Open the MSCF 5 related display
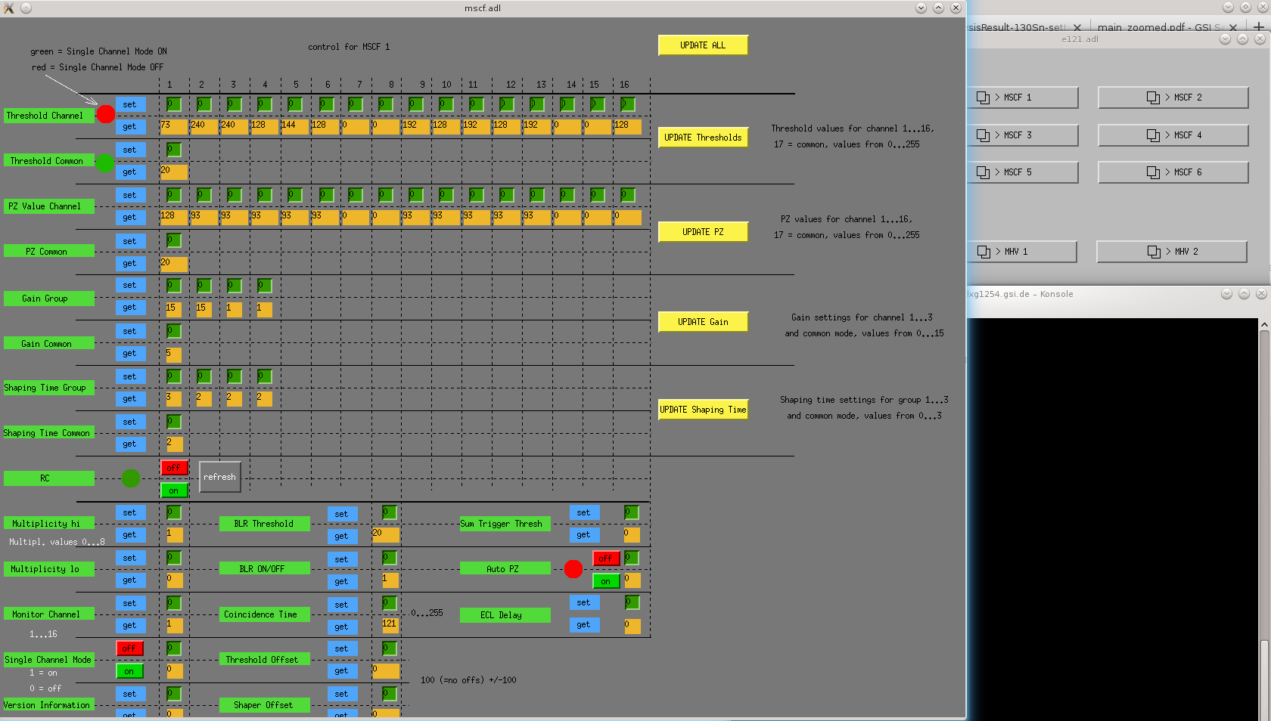 tap(1022, 172)
